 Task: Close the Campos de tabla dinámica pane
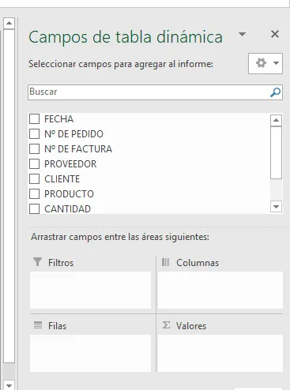[x=275, y=34]
